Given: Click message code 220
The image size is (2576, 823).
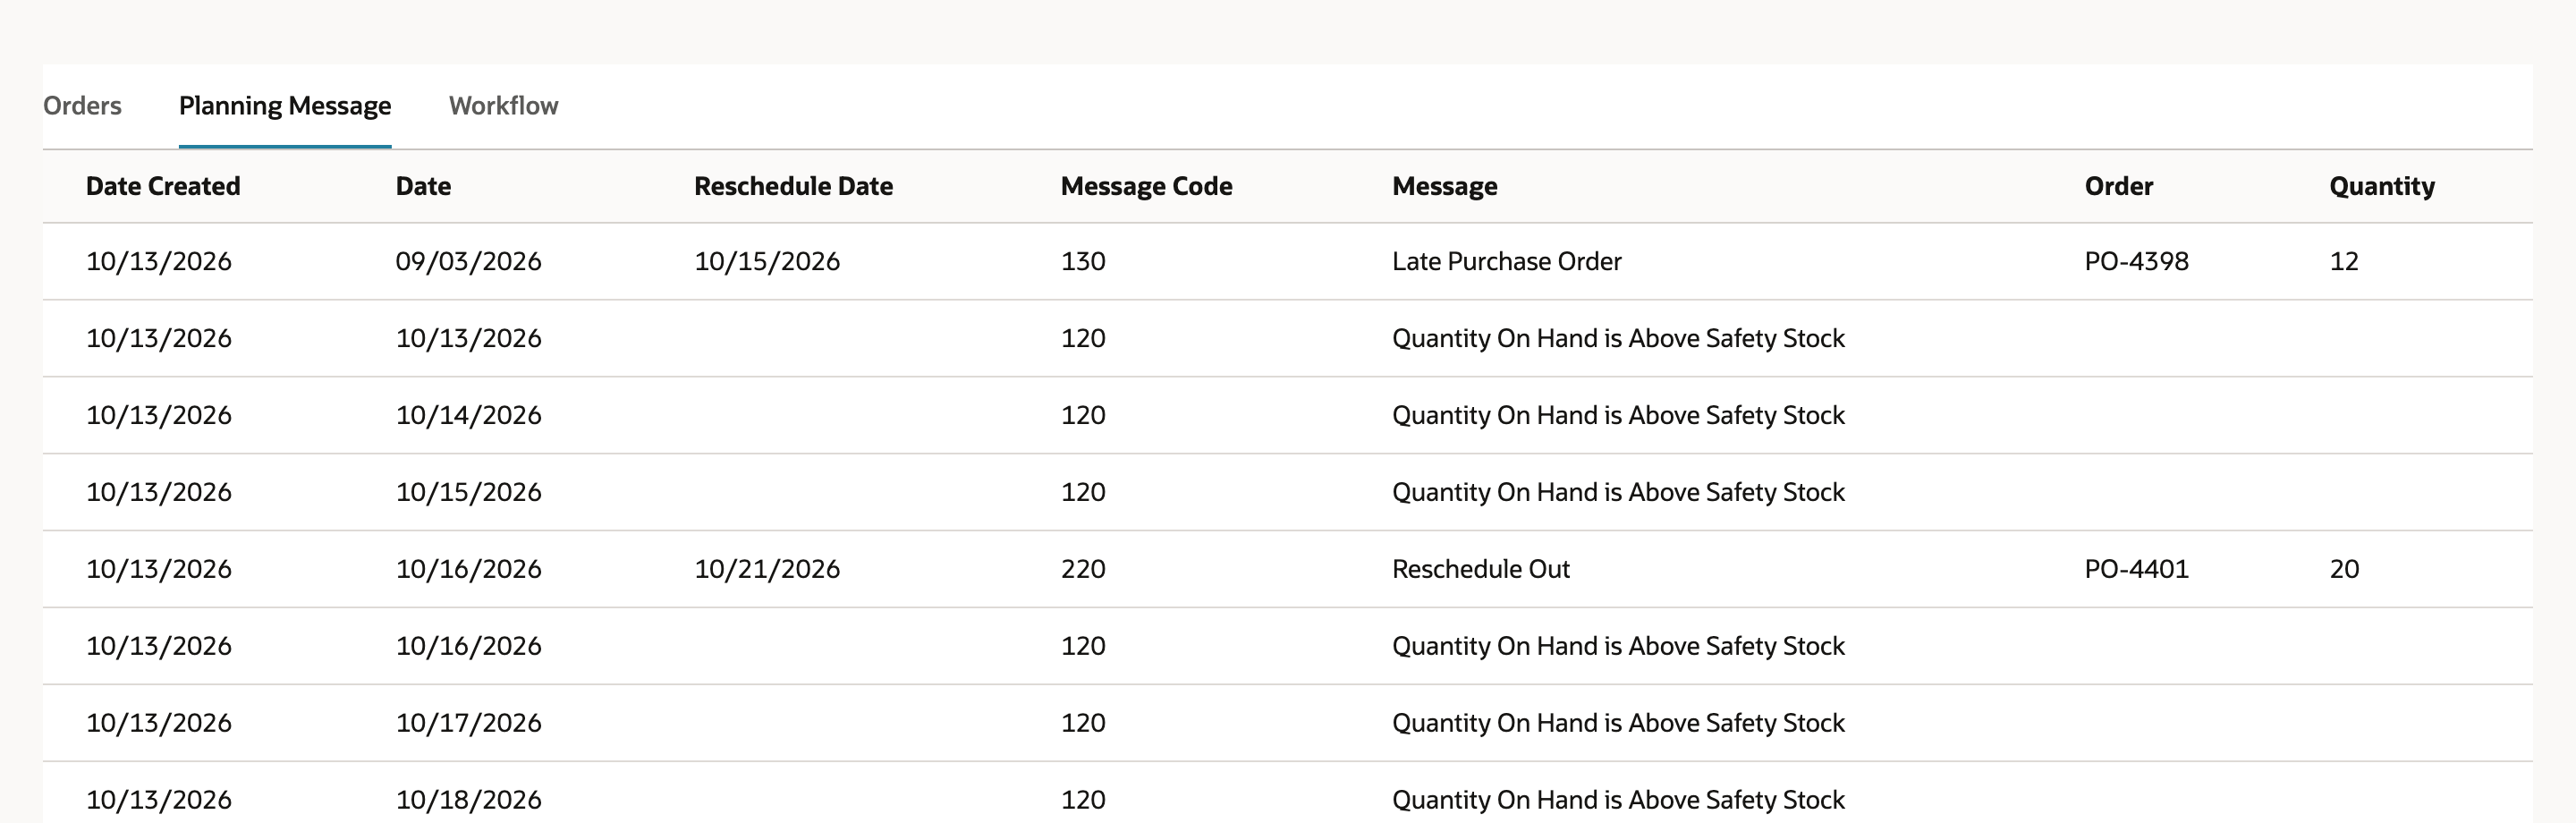Looking at the screenshot, I should point(1083,569).
